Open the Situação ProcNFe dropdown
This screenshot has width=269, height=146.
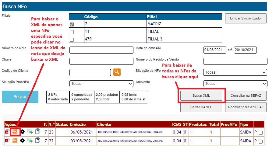point(101,84)
